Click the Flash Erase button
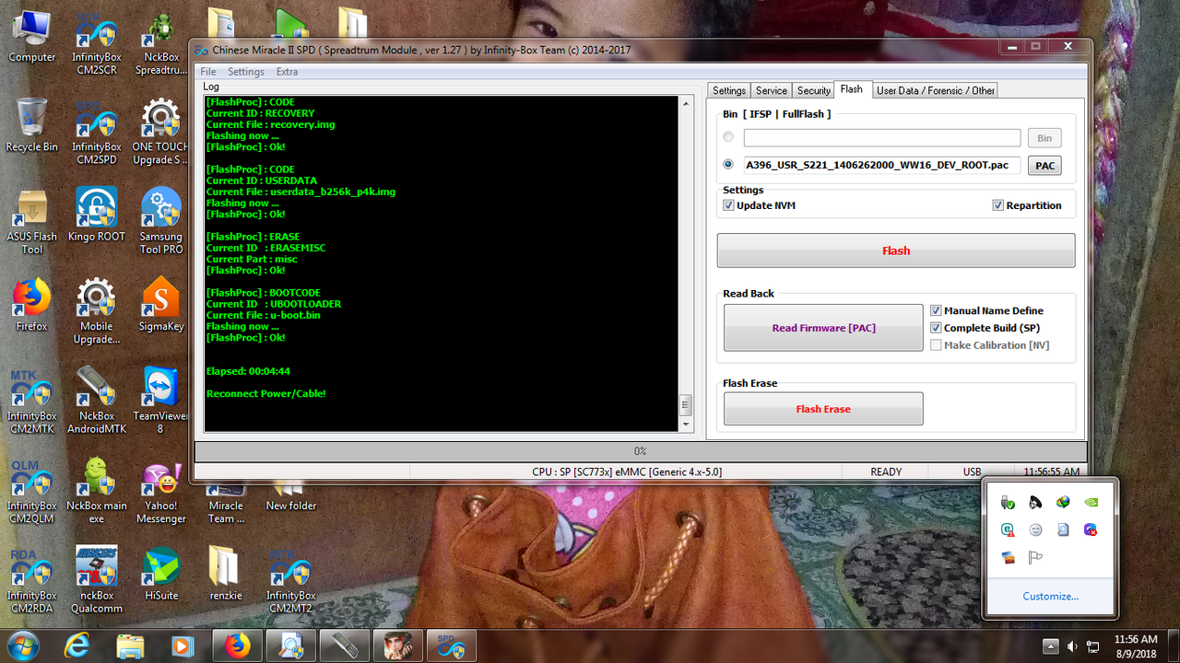This screenshot has height=663, width=1180. pos(822,408)
